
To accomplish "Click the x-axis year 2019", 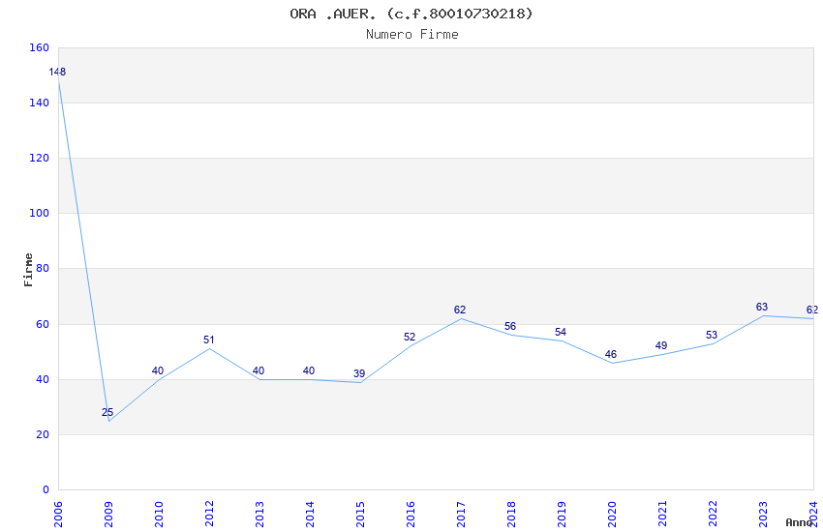I will 563,514.
